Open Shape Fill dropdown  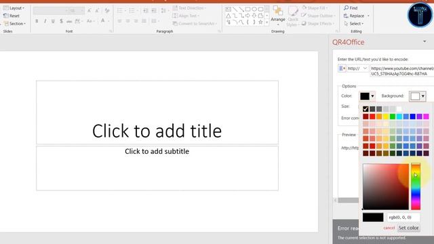pos(315,8)
